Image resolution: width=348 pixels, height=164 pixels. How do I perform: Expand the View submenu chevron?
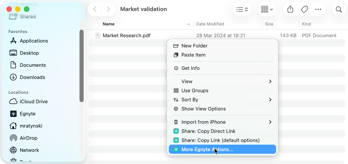tap(270, 82)
